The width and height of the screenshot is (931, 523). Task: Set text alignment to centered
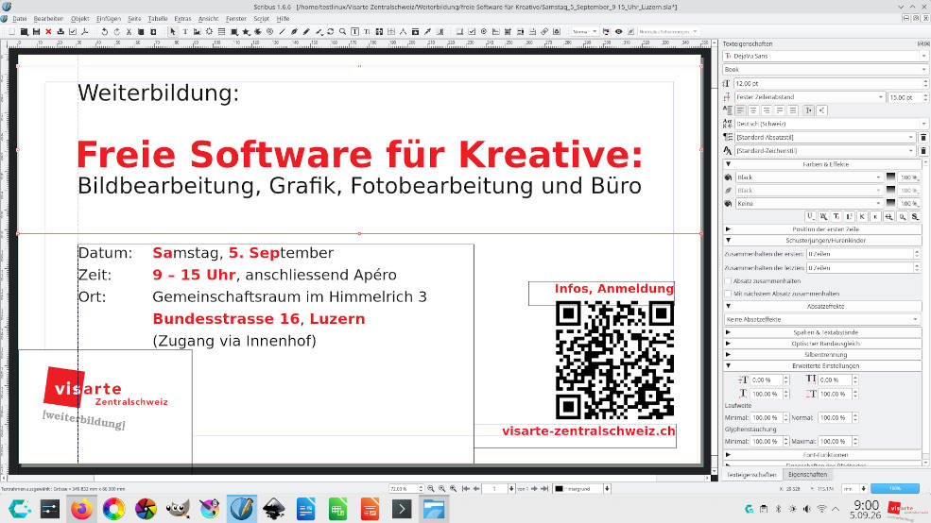[753, 110]
